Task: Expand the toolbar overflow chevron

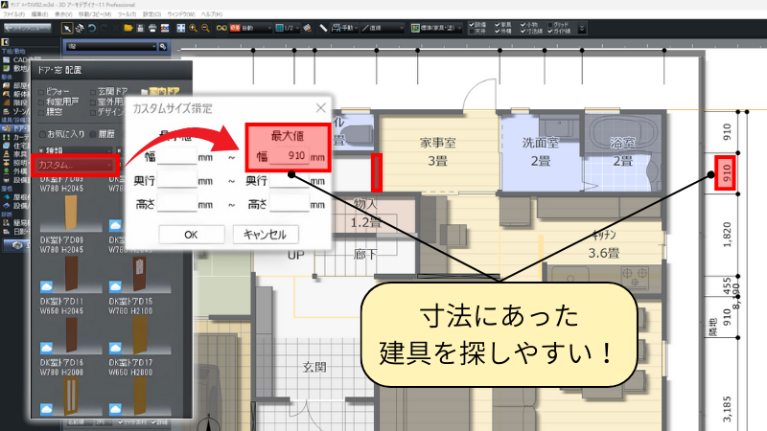Action: (582, 29)
